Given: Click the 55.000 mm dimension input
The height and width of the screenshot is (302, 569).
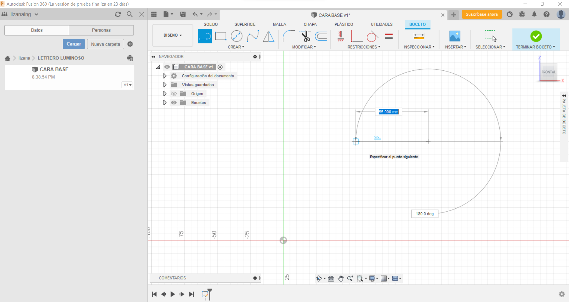Looking at the screenshot, I should (x=388, y=112).
